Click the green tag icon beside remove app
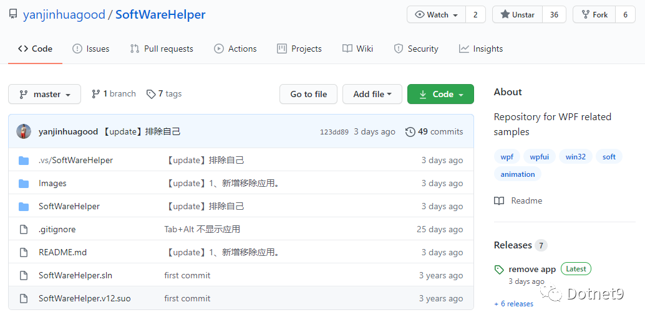 499,270
